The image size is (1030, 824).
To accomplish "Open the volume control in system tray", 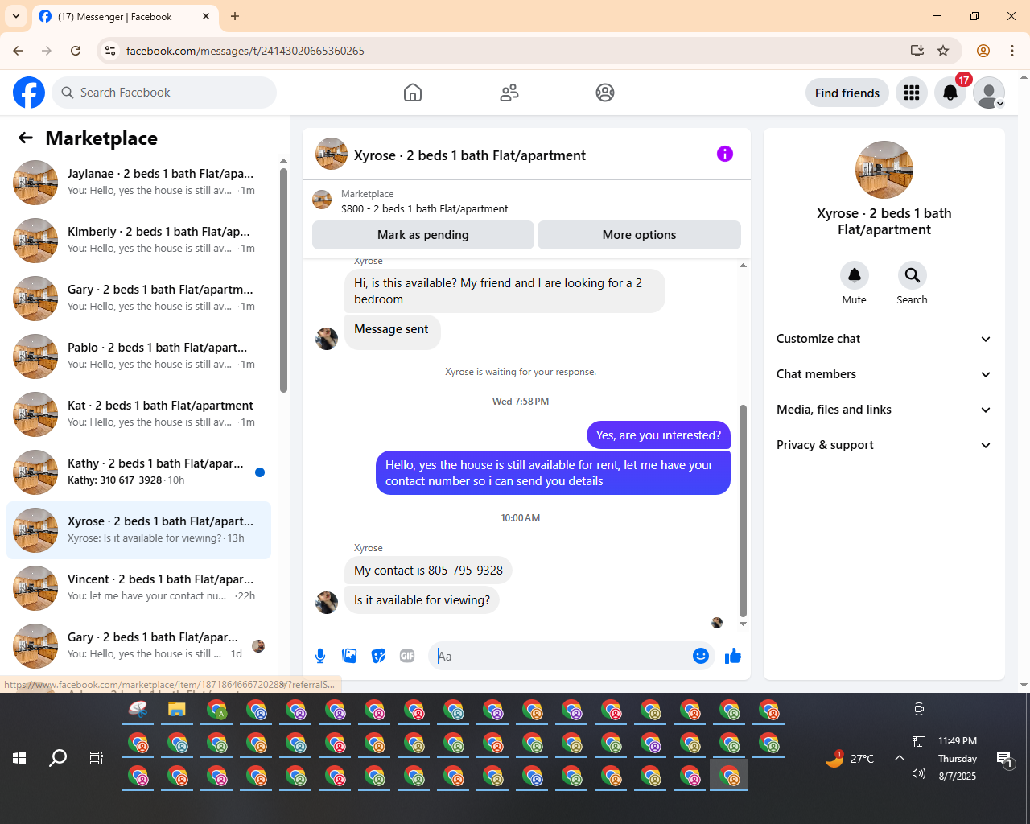I will coord(919,774).
